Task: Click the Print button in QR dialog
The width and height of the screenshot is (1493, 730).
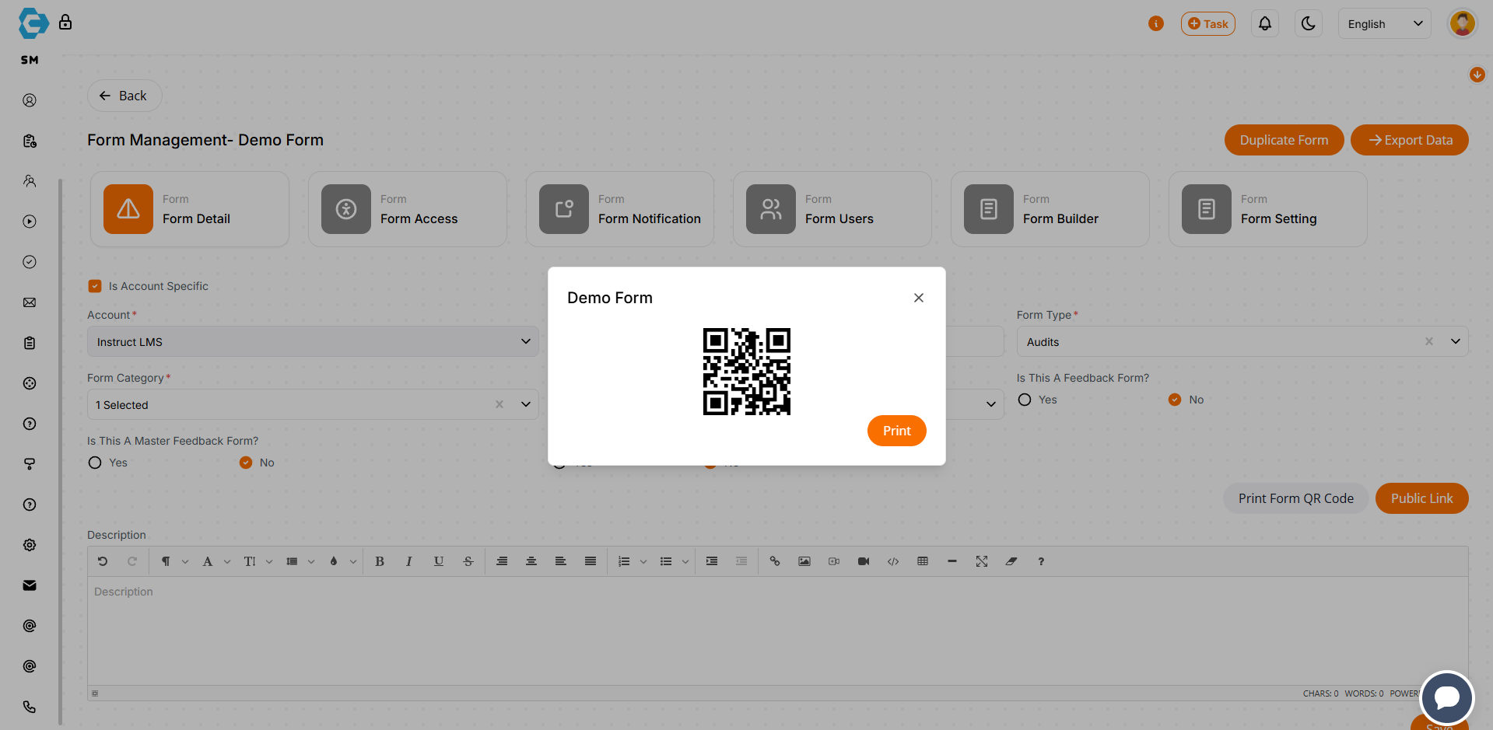Action: (x=896, y=431)
